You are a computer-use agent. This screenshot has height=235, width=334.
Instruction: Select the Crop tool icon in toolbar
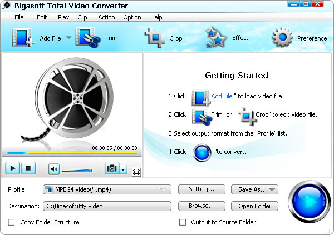155,38
